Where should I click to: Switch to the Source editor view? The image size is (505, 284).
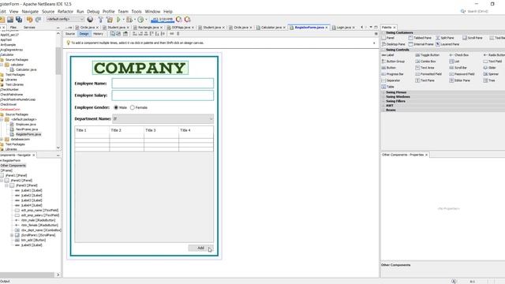tap(70, 34)
